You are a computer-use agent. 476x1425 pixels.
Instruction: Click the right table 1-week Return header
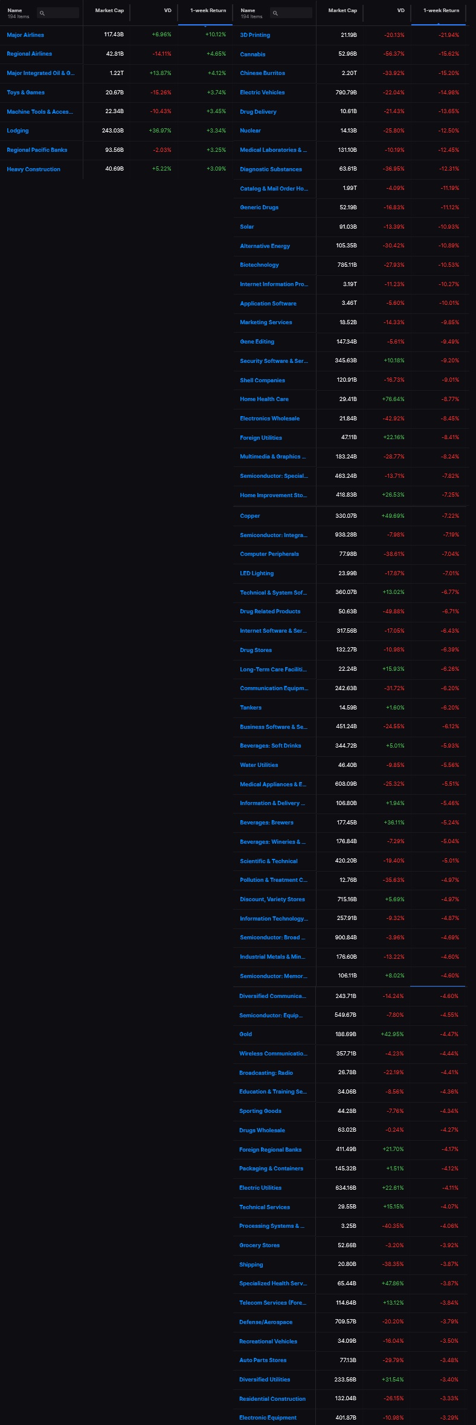pyautogui.click(x=442, y=10)
